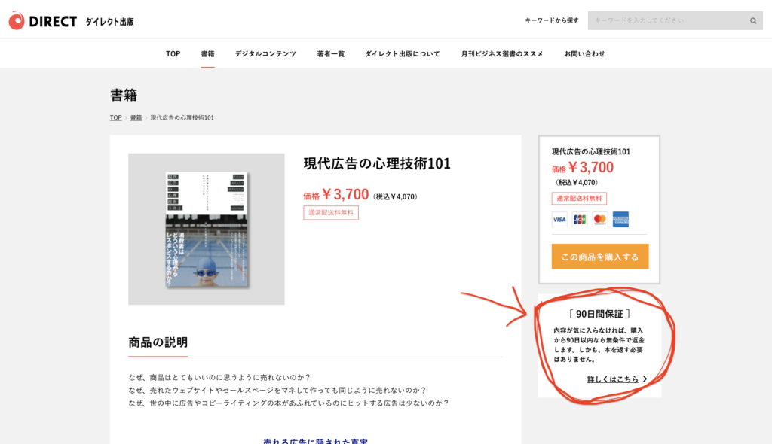Click the 詳しくはこちら link
Screen dimensions: 772x444
click(x=612, y=379)
